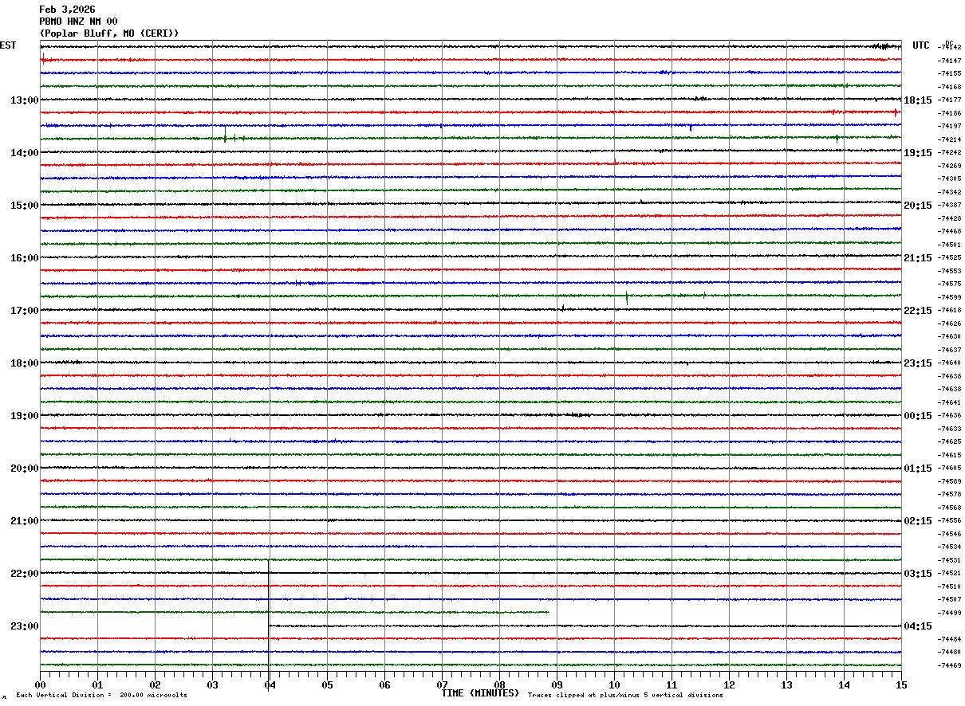
Task: Click minute tick label '10' on x-axis
Action: 614,684
